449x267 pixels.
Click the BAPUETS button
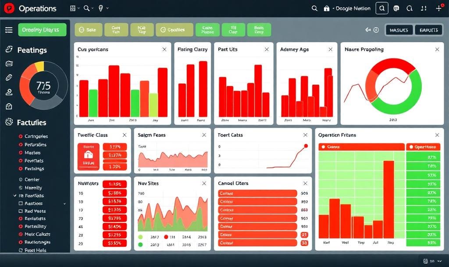point(429,30)
